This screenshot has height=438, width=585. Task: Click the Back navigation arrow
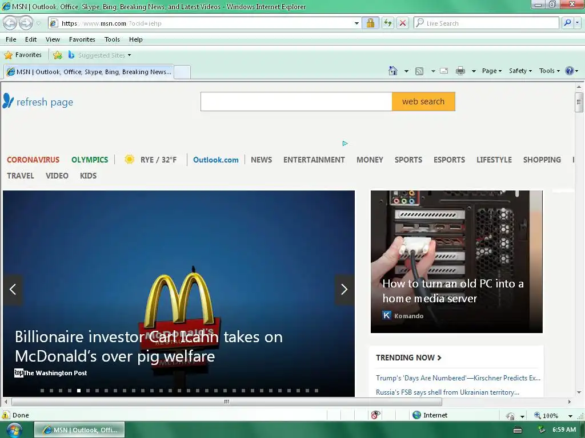10,23
